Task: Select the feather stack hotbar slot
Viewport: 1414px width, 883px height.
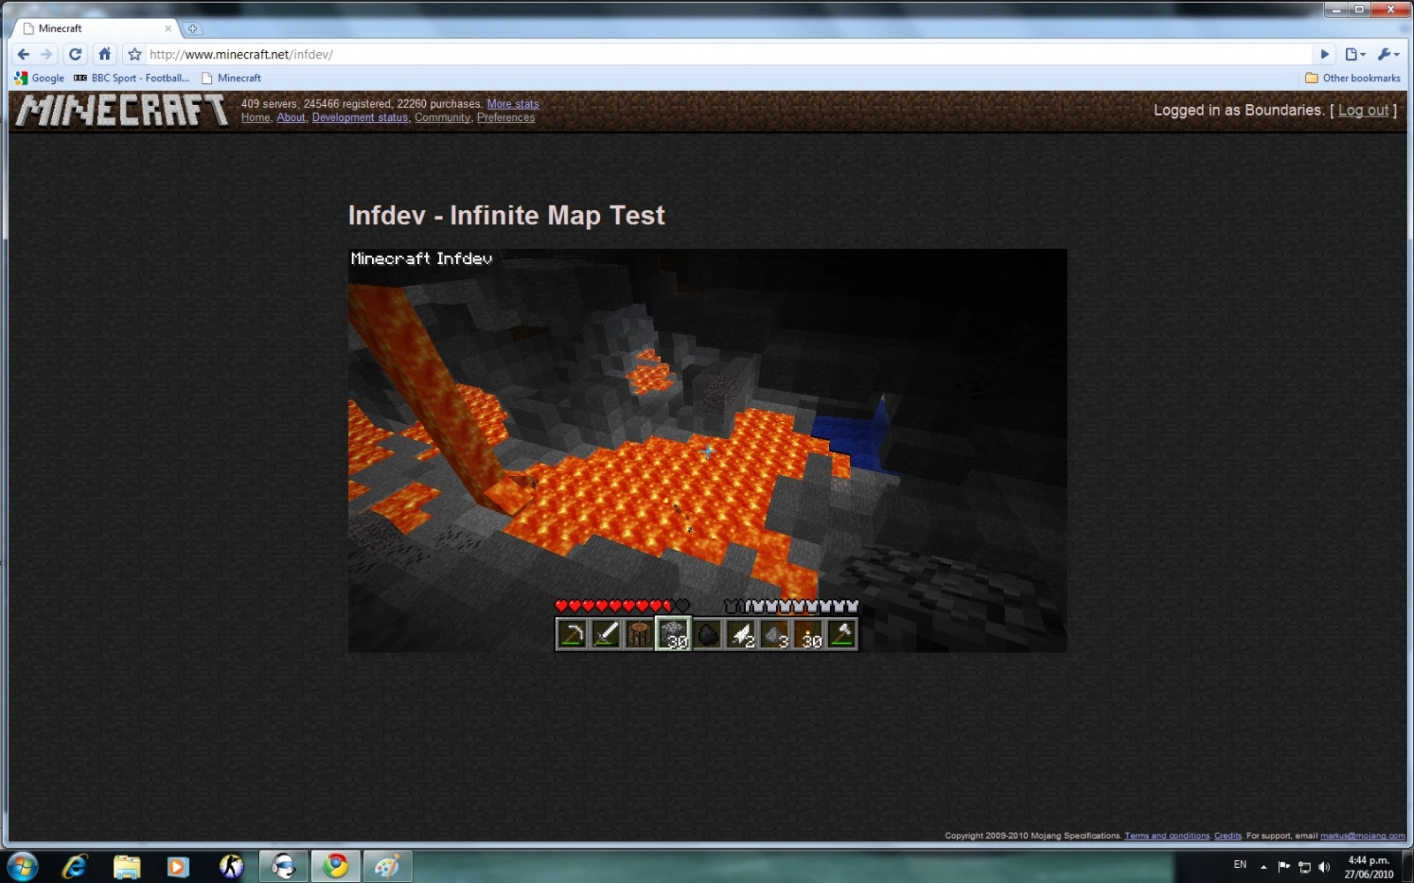Action: click(x=741, y=634)
